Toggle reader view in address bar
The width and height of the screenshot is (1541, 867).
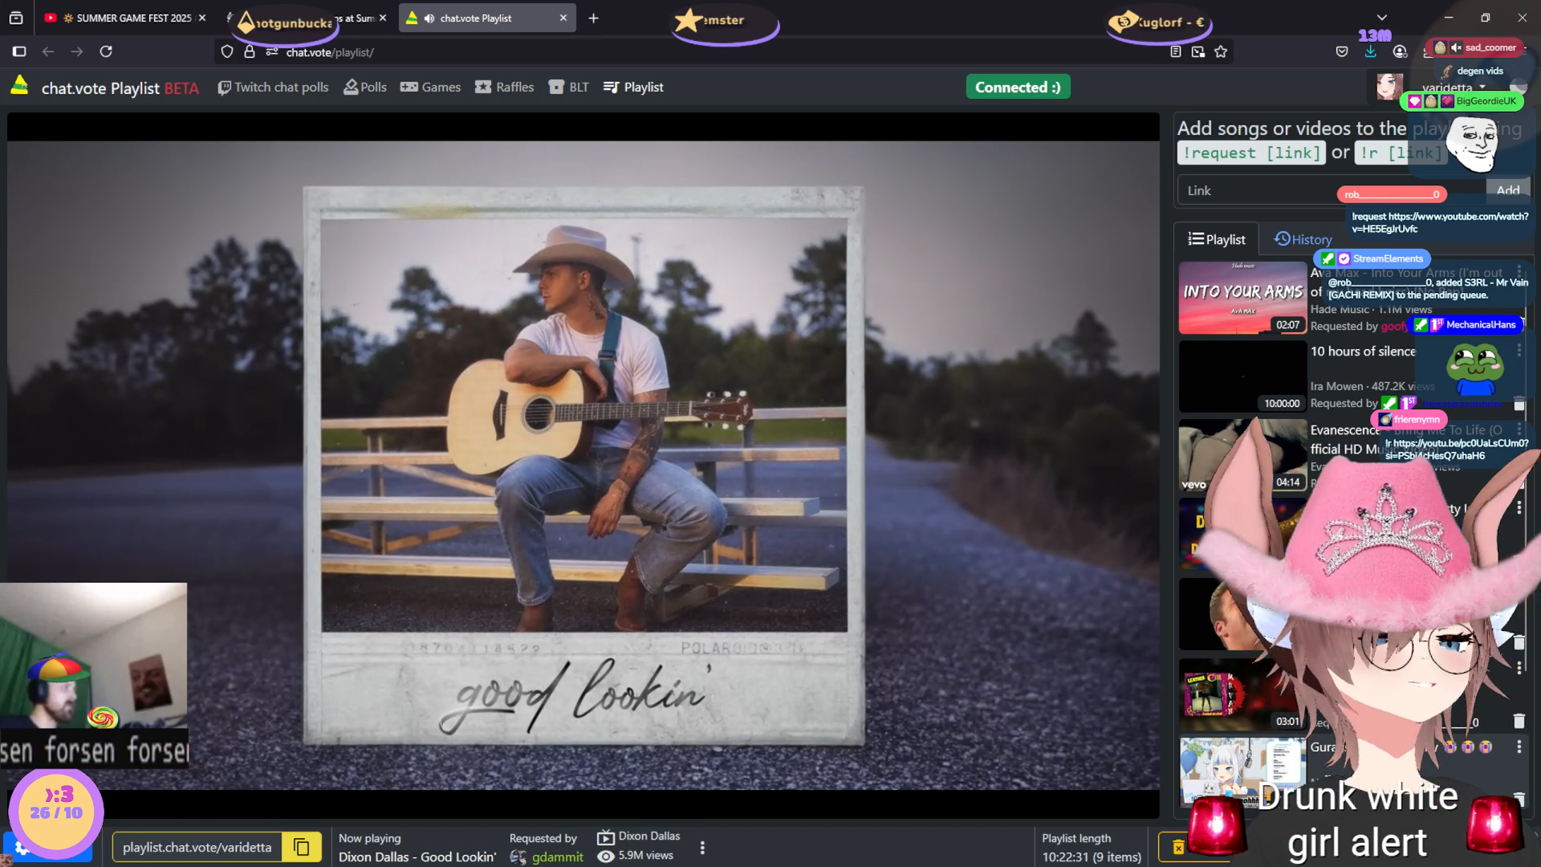pos(1176,52)
